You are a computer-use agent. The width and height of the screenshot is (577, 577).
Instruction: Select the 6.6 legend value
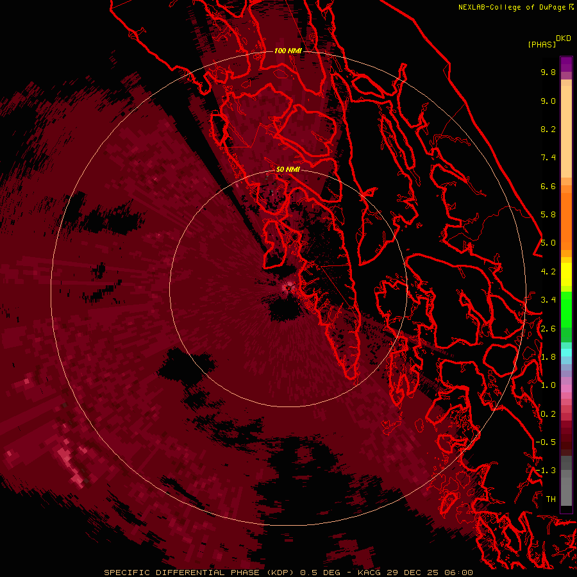pyautogui.click(x=548, y=186)
